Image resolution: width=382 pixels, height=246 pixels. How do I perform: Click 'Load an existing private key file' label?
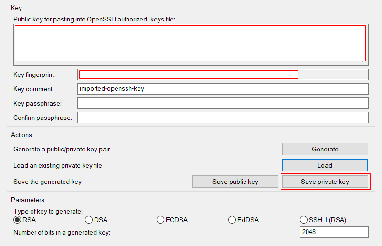58,166
